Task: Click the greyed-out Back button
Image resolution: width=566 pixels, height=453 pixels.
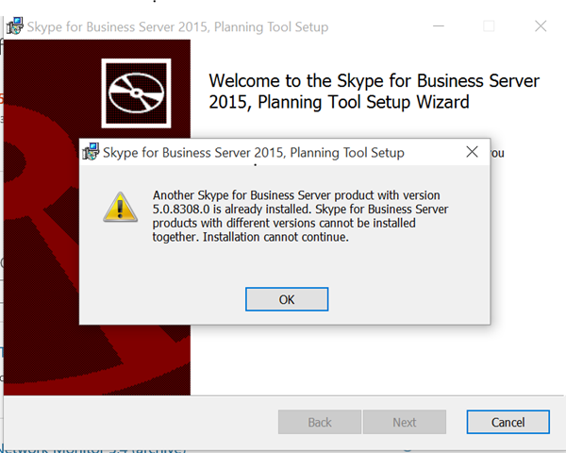Action: pyautogui.click(x=320, y=422)
